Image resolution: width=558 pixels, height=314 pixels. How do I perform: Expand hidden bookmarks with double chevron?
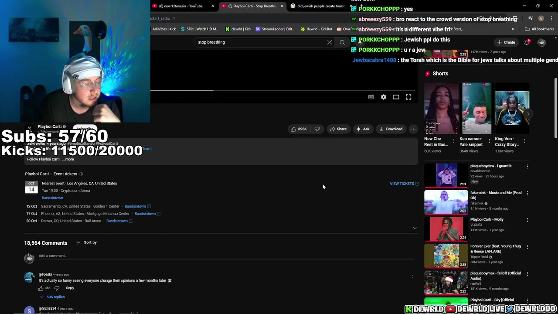513,29
